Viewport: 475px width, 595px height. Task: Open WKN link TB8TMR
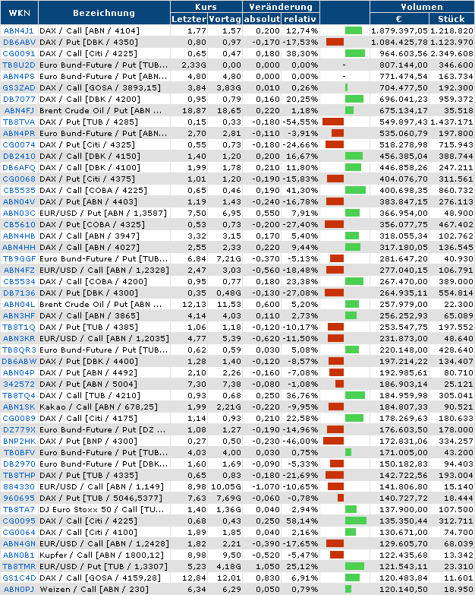point(19,566)
